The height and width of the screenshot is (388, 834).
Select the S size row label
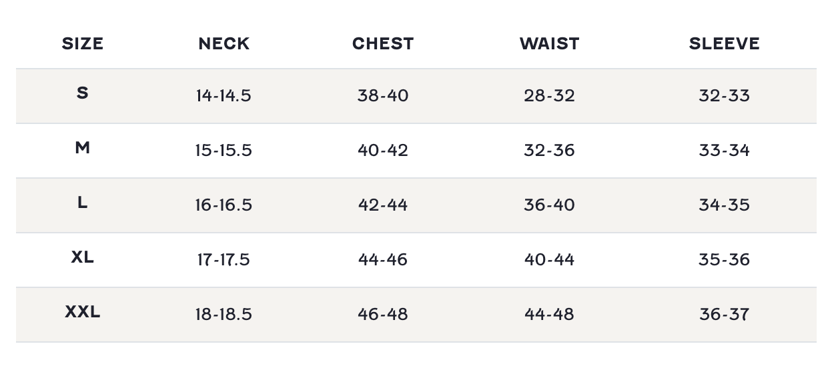point(82,93)
